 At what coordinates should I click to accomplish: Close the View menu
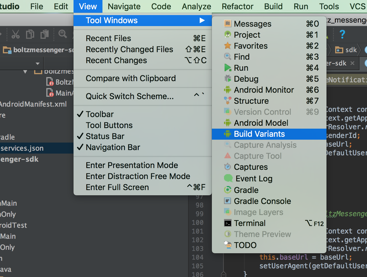coord(88,6)
